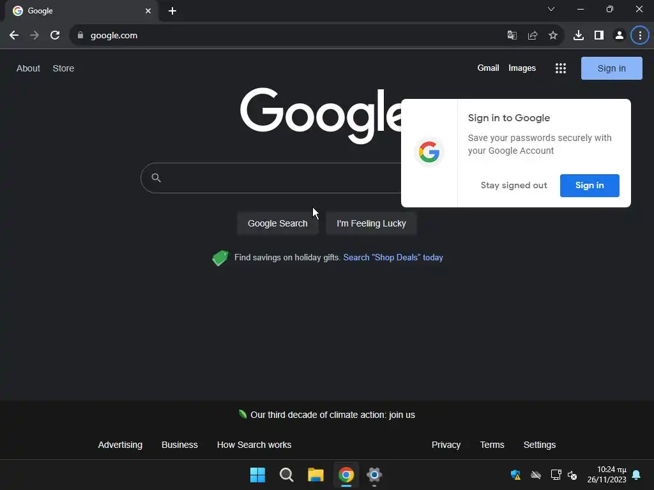Select the Google browser tab

(x=82, y=11)
